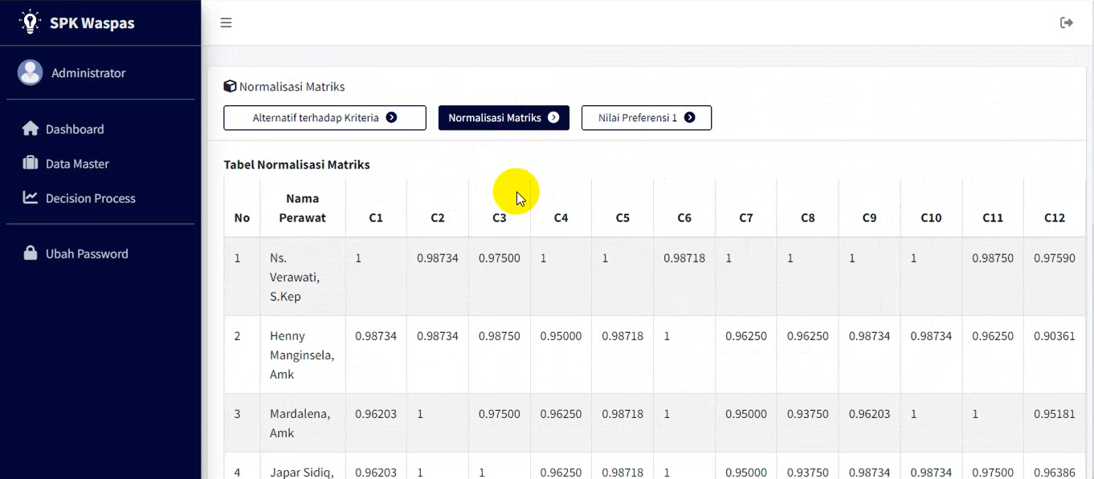The width and height of the screenshot is (1094, 479).
Task: Click the C12 column header
Action: point(1055,217)
